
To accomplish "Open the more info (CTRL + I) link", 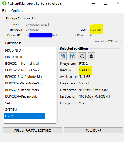I will click(107, 41).
